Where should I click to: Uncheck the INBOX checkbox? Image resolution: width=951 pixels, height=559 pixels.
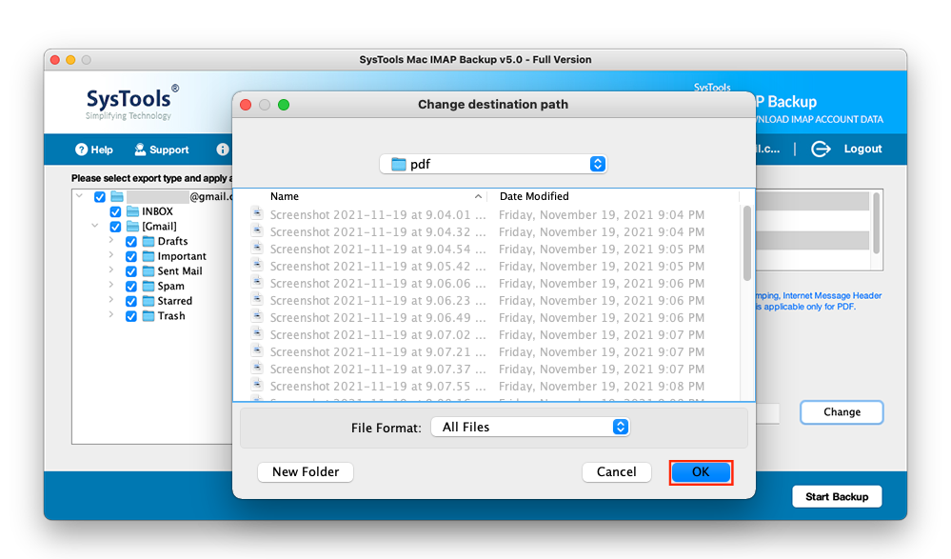click(x=115, y=211)
